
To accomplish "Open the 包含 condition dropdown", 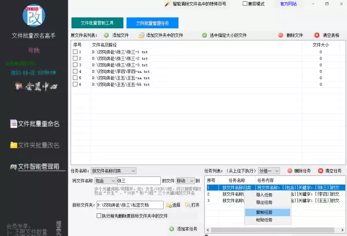I will pyautogui.click(x=105, y=180).
